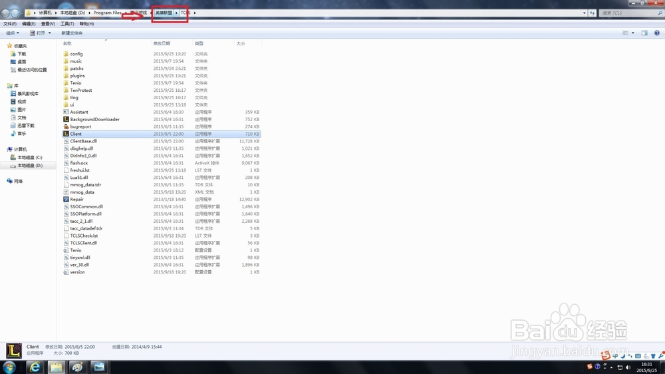Select the version configuration file icon

(x=66, y=272)
